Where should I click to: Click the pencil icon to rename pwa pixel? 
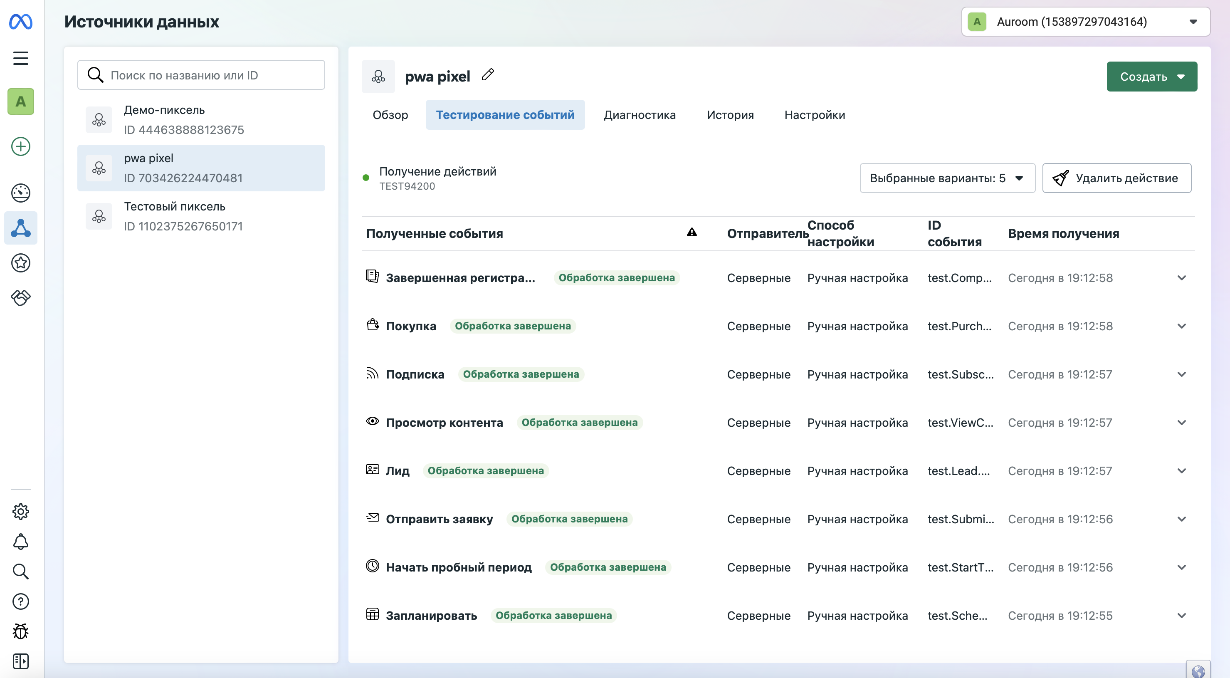coord(487,75)
